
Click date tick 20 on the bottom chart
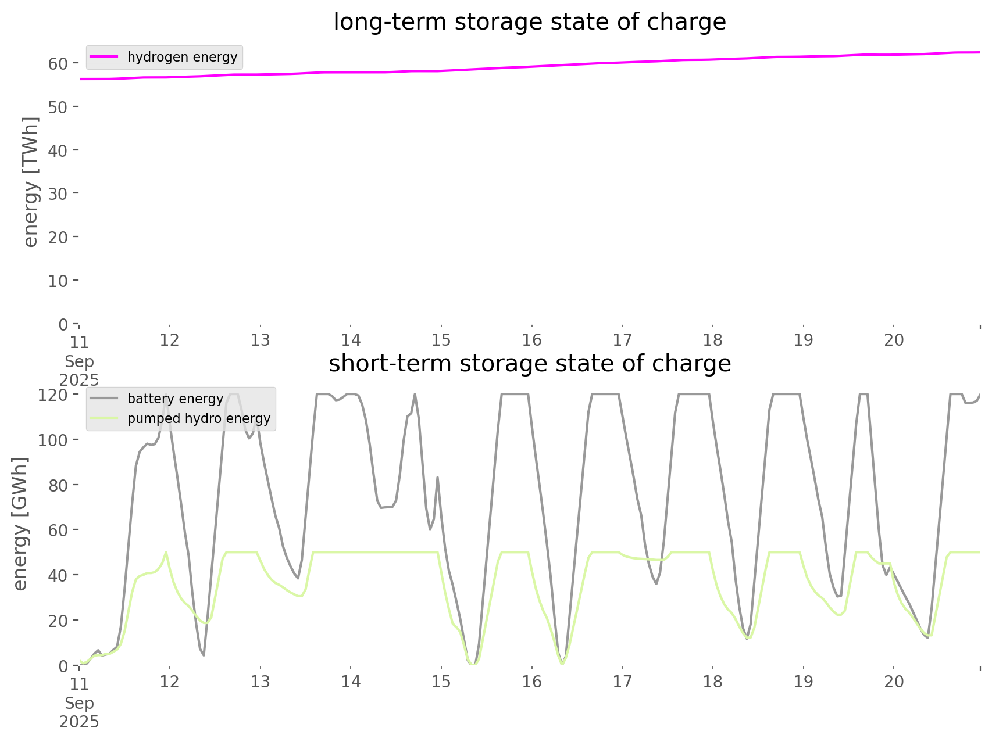coord(894,682)
